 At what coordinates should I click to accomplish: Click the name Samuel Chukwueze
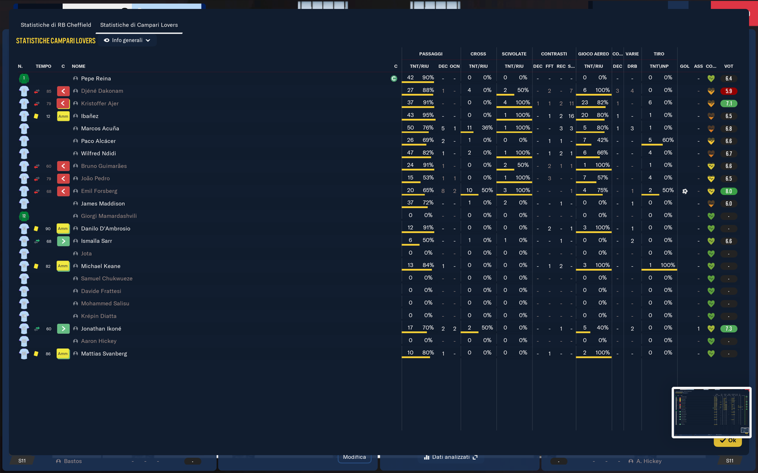point(107,278)
